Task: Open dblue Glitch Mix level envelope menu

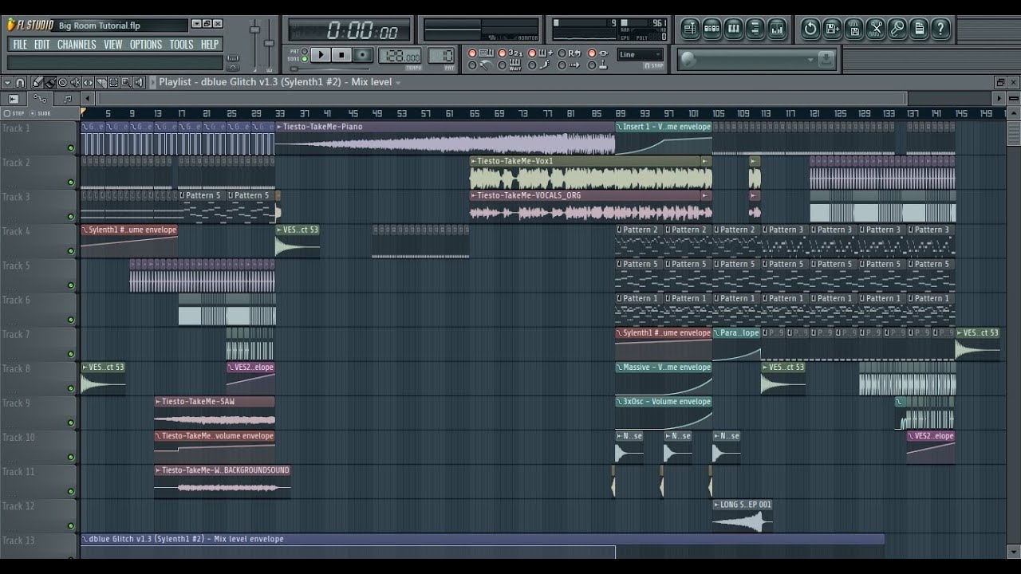Action: pos(85,539)
